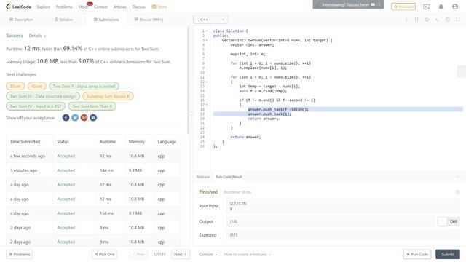Fold code at line 17
466x262 pixels.
207,105
